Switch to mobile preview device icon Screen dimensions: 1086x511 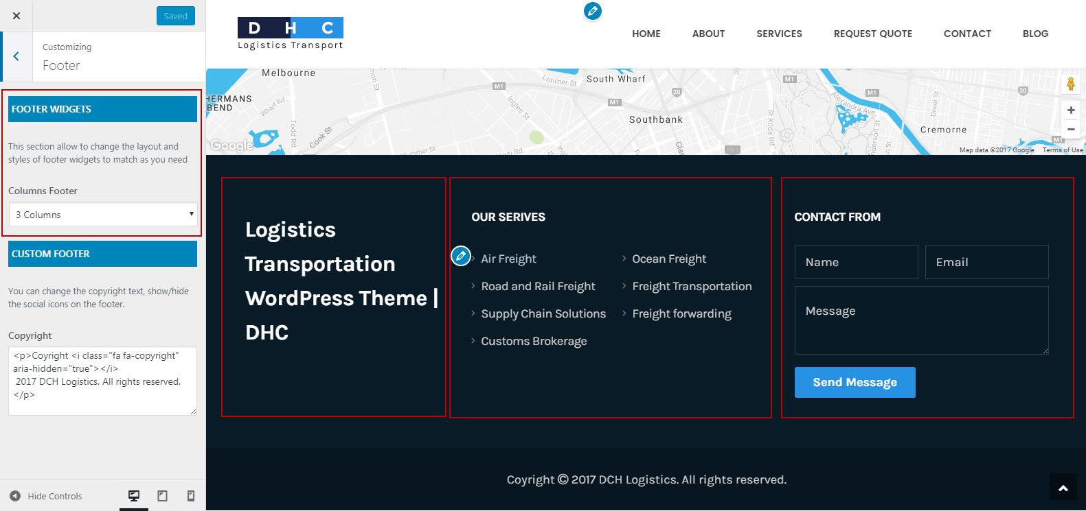191,496
